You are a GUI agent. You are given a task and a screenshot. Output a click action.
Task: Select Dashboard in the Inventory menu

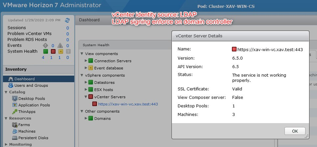38,79
